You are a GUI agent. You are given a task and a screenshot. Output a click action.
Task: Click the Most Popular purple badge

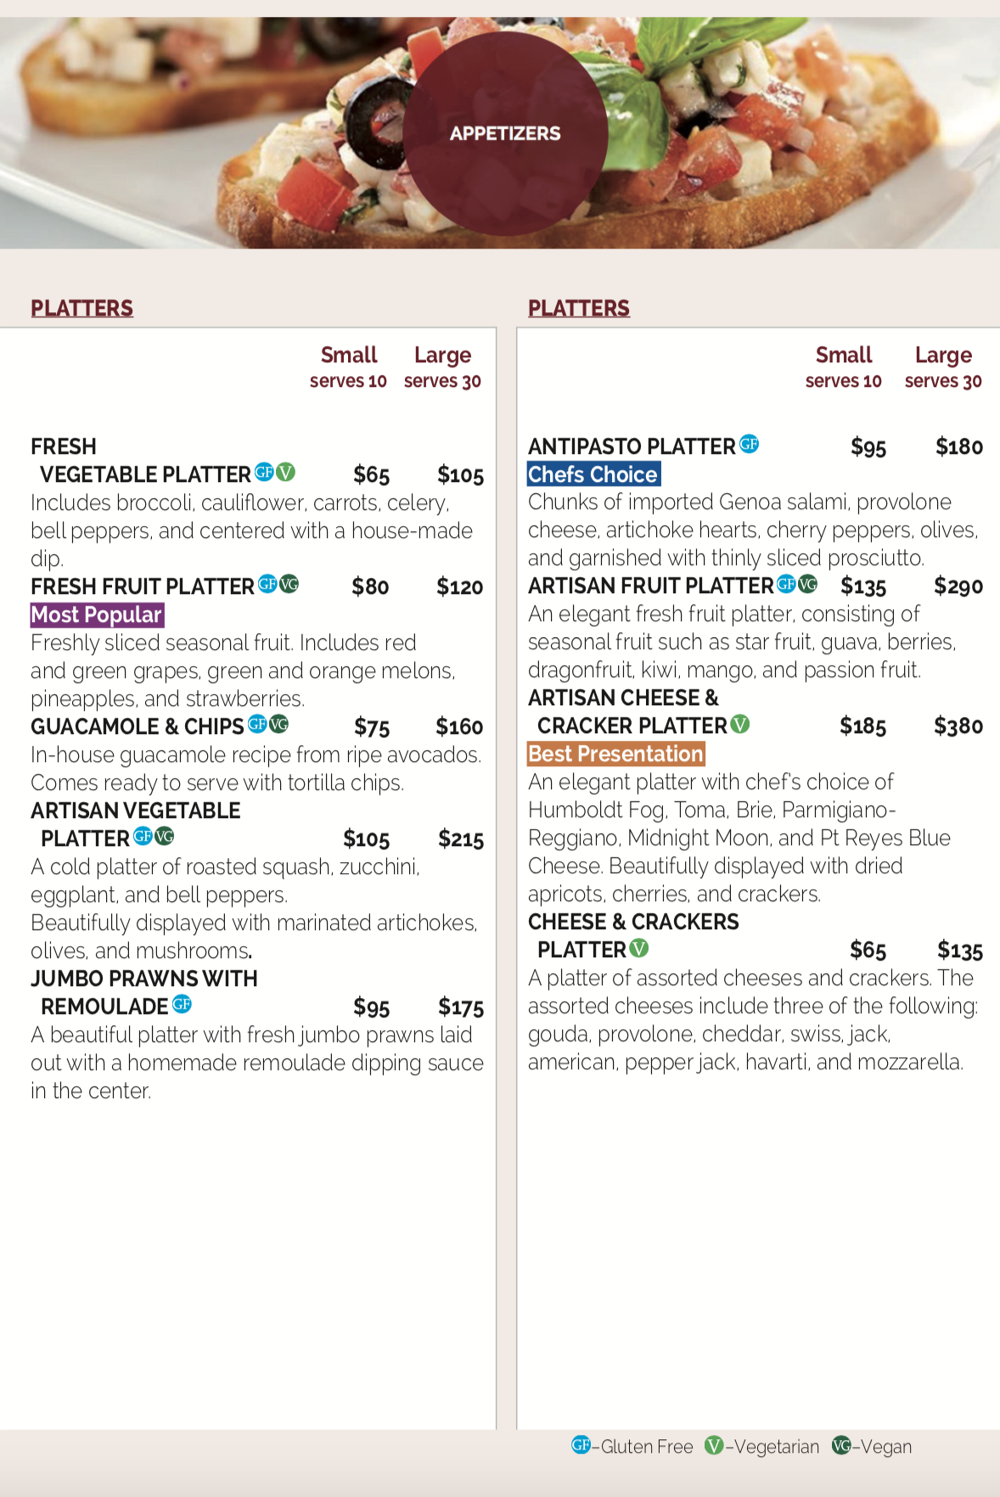[x=97, y=614]
